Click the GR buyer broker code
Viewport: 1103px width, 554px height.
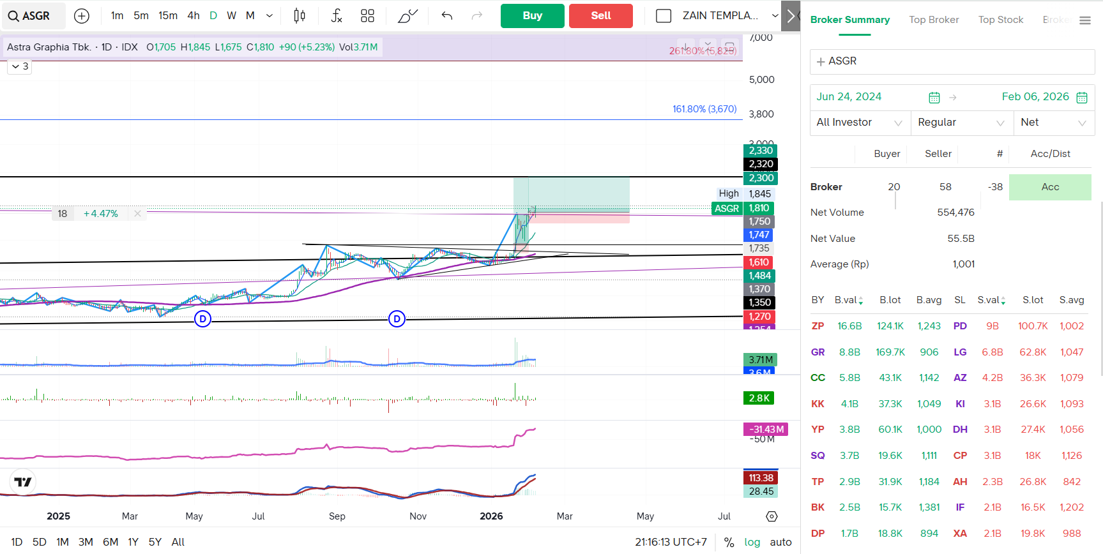tap(818, 352)
